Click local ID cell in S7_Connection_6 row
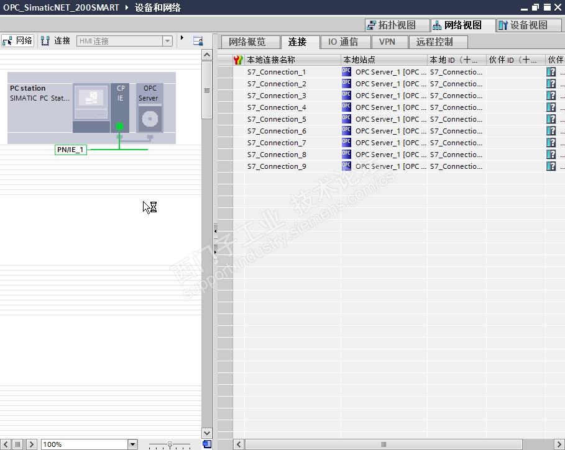This screenshot has width=565, height=450. [456, 131]
